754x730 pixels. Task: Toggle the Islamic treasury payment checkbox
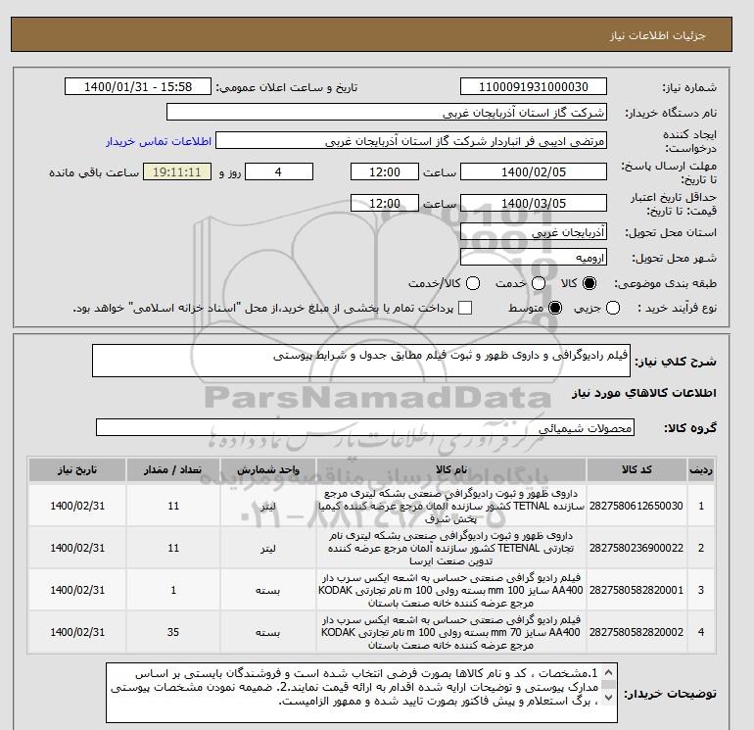pos(465,308)
